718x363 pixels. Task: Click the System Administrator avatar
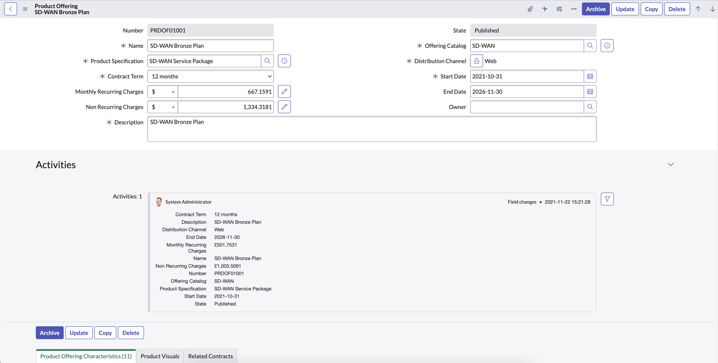click(159, 202)
